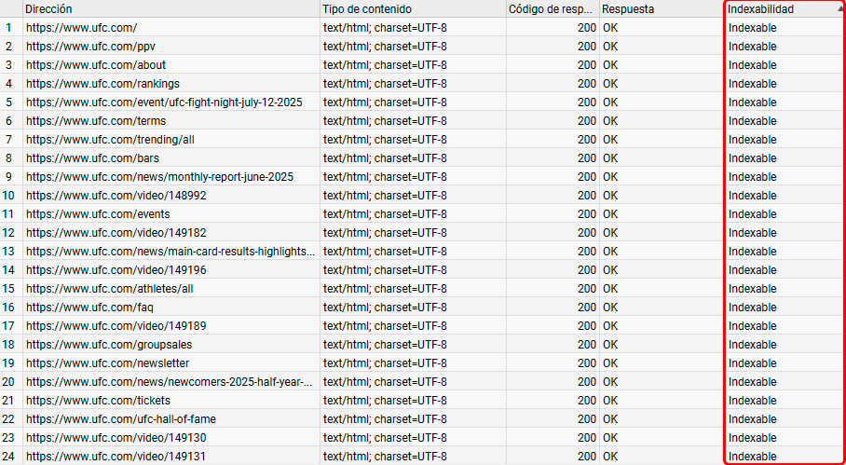846x465 pixels.
Task: Click the ufc-fight-night-july-12-2025 event URL
Action: (x=164, y=102)
